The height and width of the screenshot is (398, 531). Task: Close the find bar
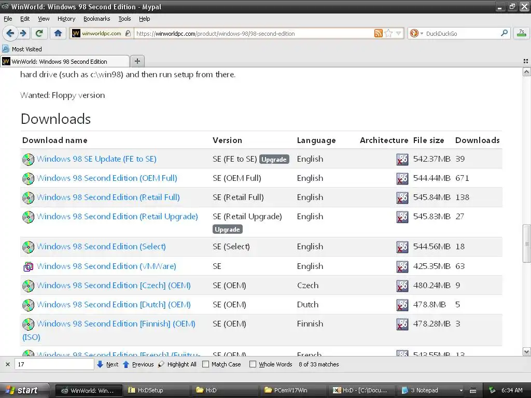point(7,364)
